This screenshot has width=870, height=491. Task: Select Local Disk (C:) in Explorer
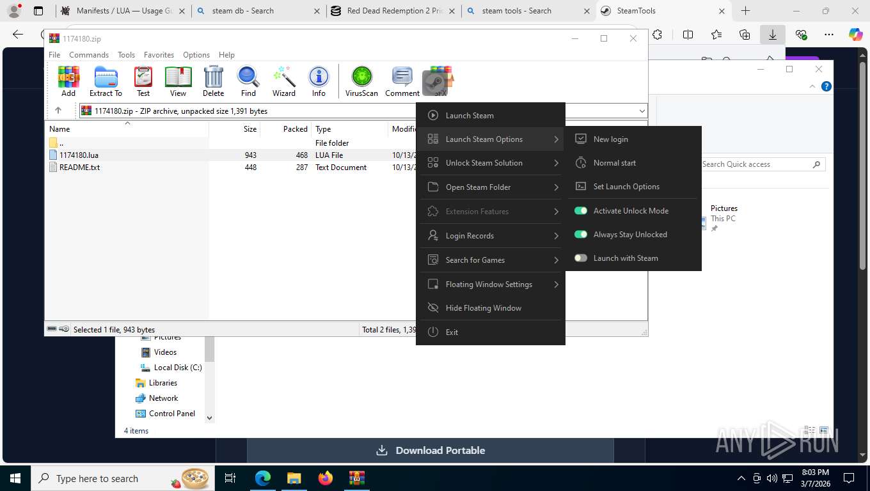pyautogui.click(x=171, y=367)
